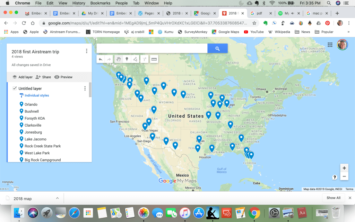Select Orlando in the layer list

(31, 104)
